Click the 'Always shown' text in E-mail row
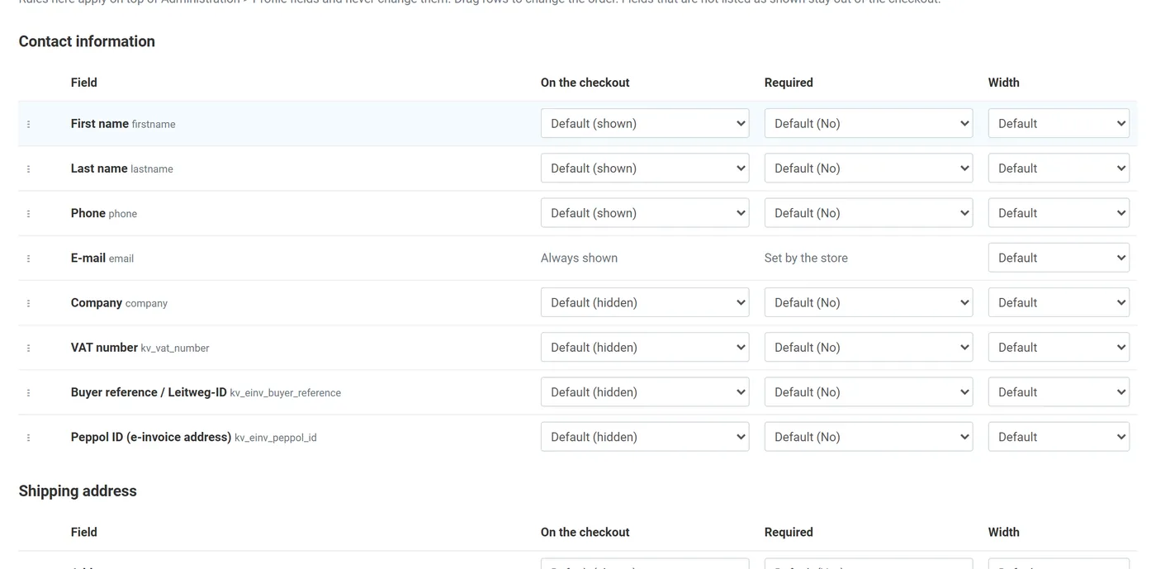 [579, 258]
